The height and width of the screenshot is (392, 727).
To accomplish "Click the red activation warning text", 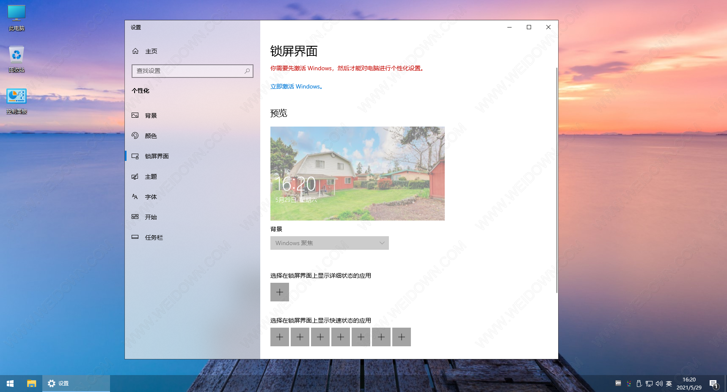I will [x=347, y=68].
